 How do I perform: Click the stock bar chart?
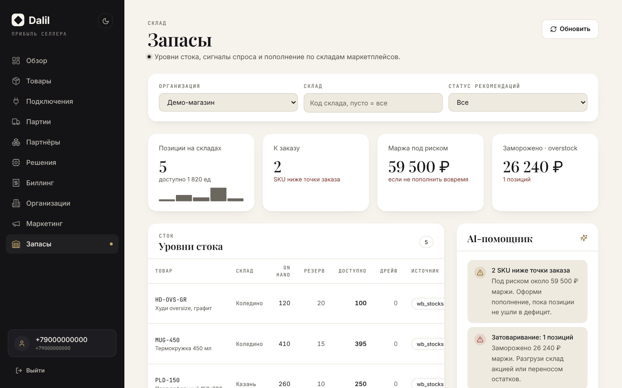tap(201, 194)
